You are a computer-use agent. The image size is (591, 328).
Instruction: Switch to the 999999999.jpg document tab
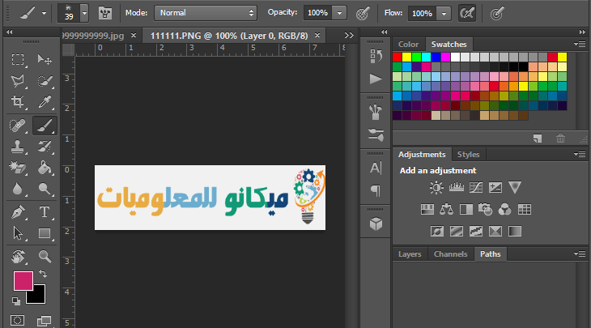point(93,36)
